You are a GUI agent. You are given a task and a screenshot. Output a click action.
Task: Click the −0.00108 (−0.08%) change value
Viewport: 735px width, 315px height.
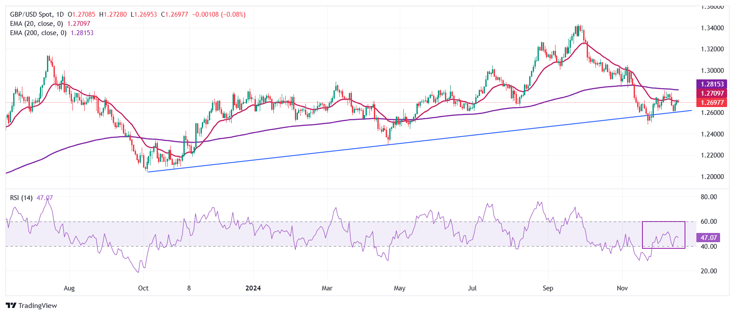pos(219,14)
